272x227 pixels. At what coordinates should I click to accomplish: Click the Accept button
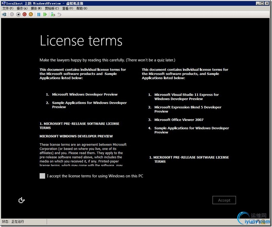point(224,200)
